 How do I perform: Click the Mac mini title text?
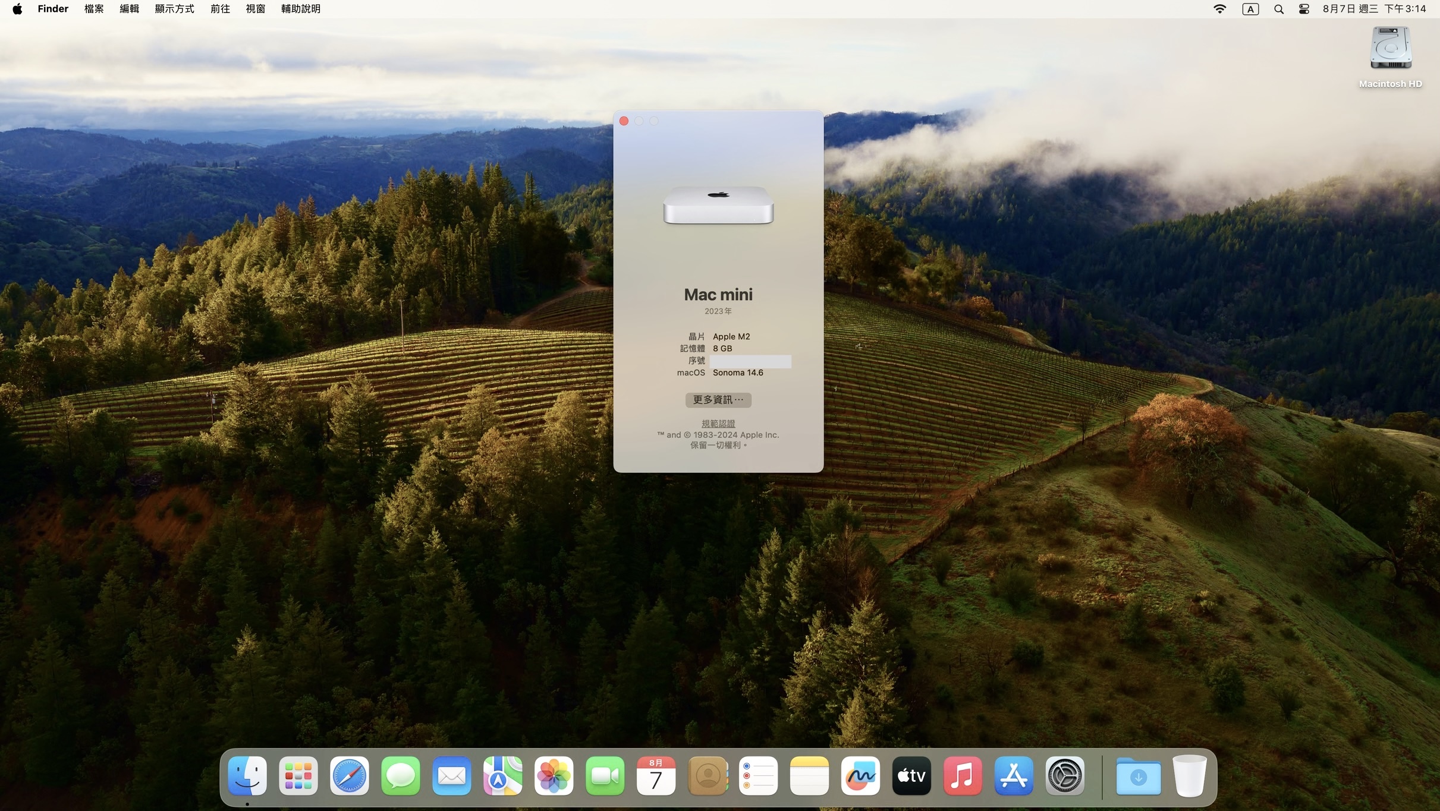[718, 295]
